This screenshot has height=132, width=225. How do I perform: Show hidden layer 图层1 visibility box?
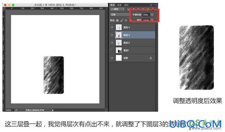[x=112, y=50]
